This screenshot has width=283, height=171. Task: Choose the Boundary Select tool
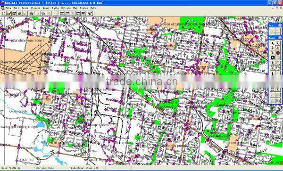pyautogui.click(x=273, y=53)
